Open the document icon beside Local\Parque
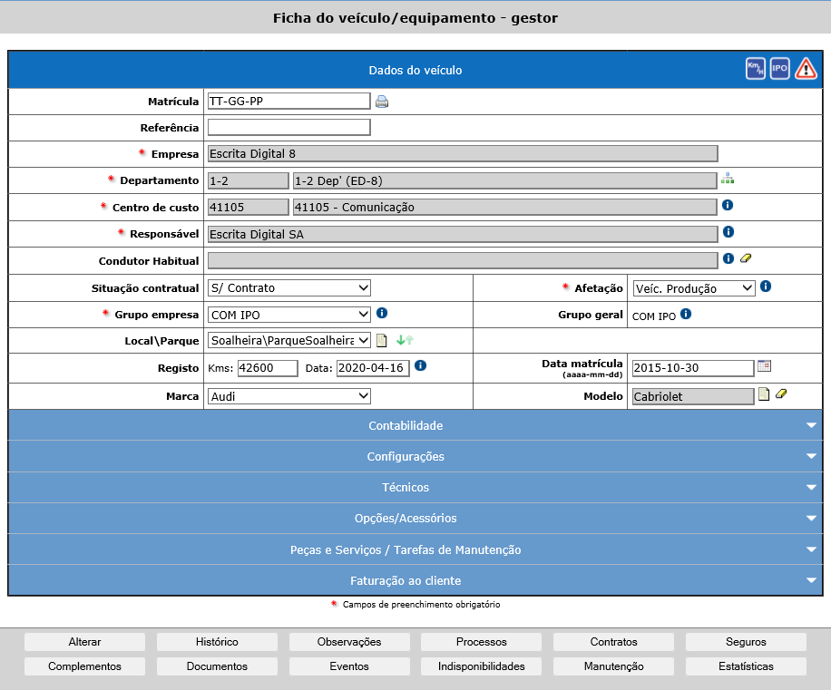This screenshot has height=690, width=831. click(x=382, y=340)
